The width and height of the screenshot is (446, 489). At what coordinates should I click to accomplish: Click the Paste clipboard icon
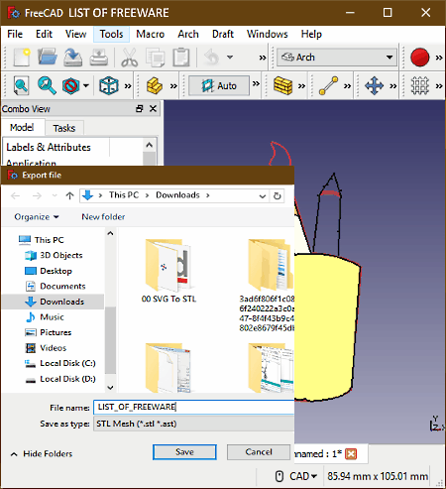(181, 58)
